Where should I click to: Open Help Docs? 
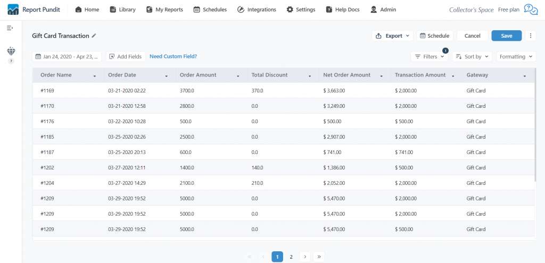(343, 10)
